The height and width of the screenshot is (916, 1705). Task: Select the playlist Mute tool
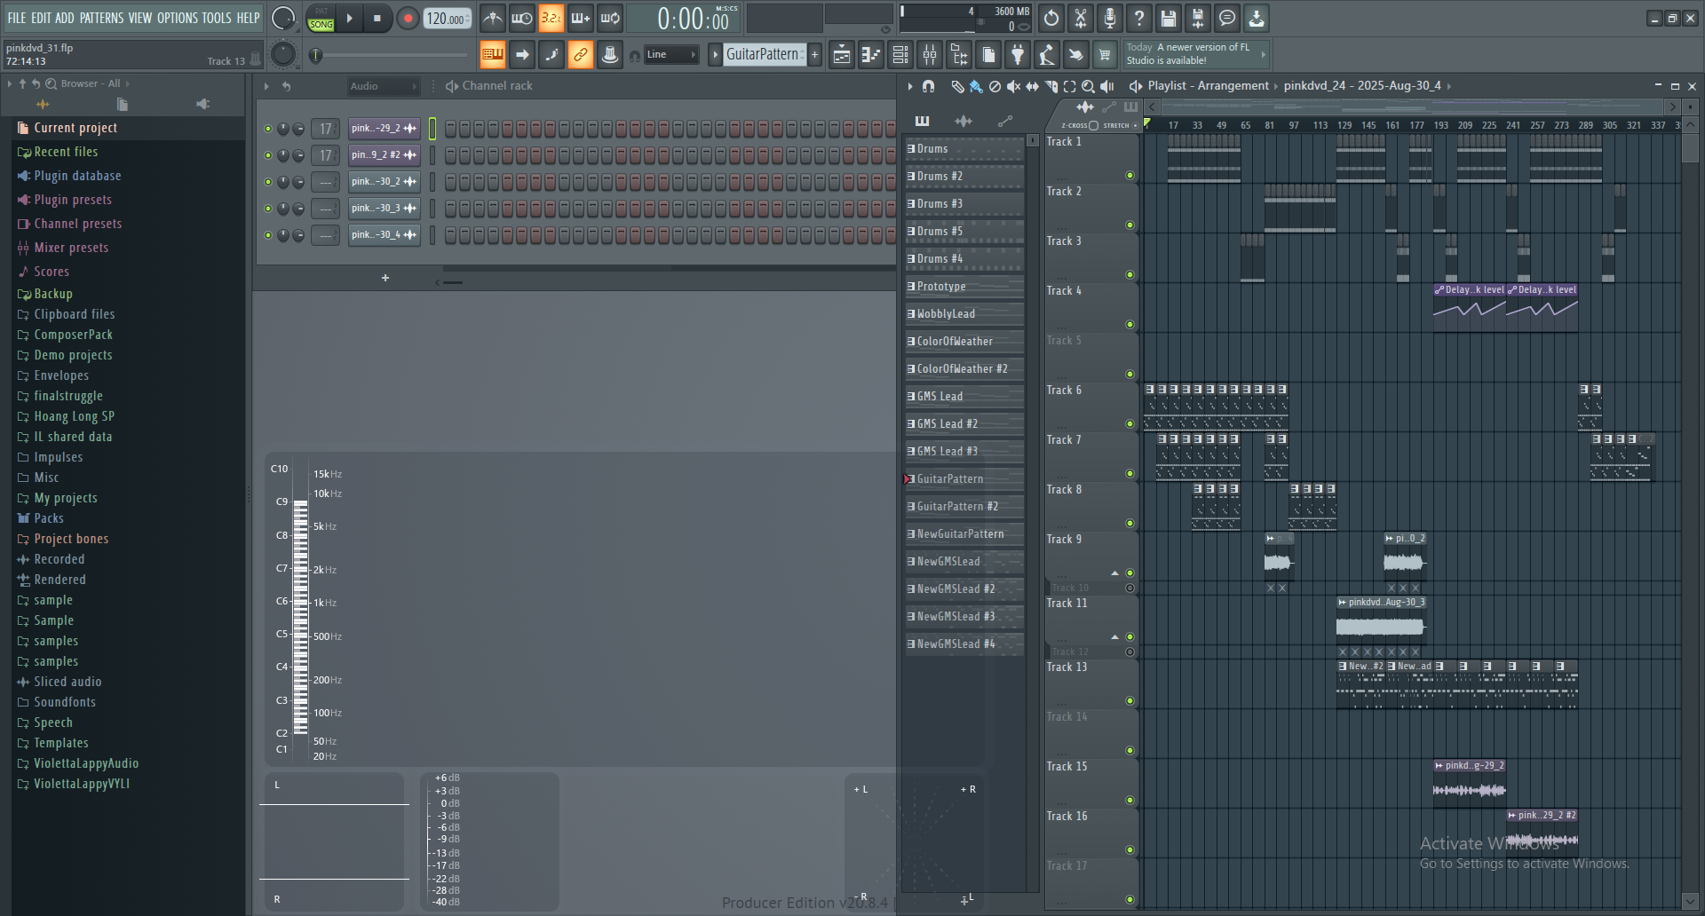[1013, 86]
